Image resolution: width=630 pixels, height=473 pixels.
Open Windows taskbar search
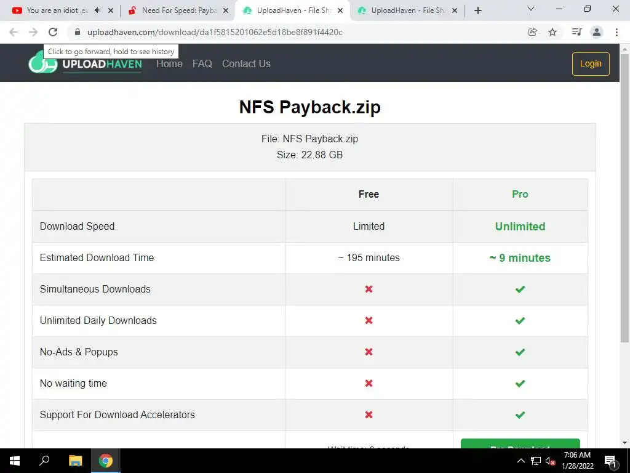44,461
